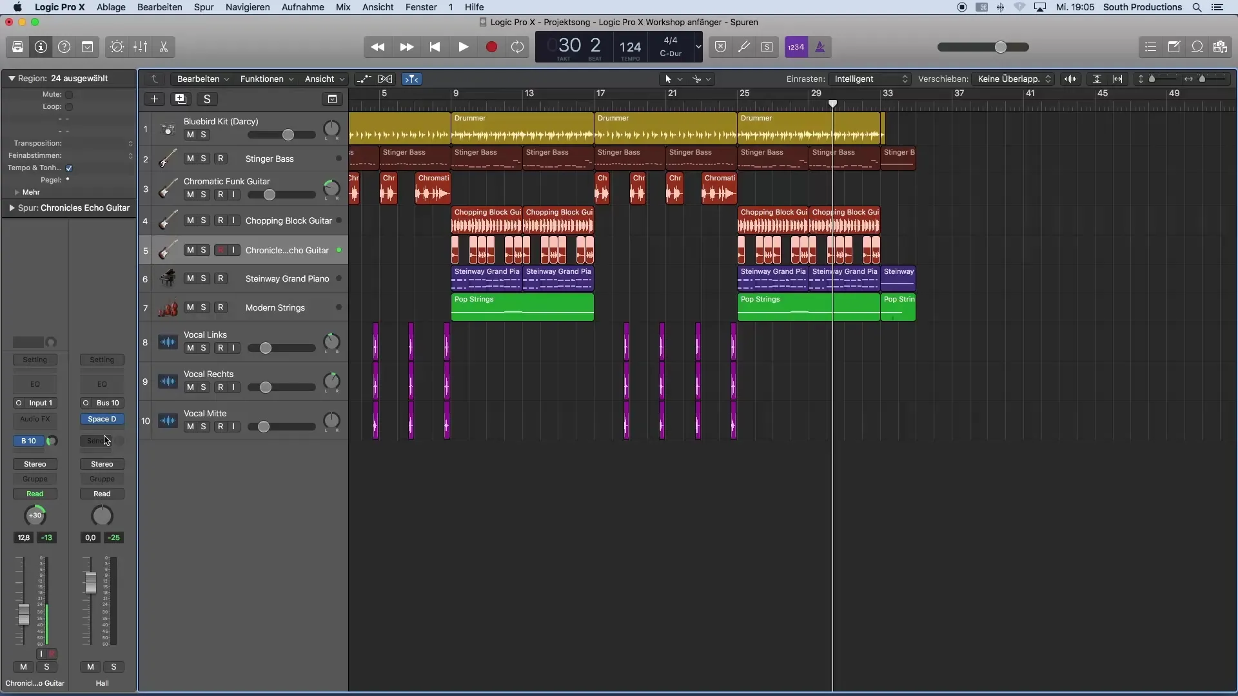Open Einrasten Intelligent dropdown
The height and width of the screenshot is (696, 1238).
click(x=870, y=79)
